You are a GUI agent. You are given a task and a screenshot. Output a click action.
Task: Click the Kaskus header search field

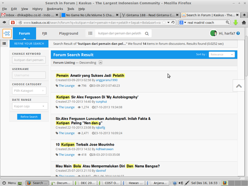point(119,34)
